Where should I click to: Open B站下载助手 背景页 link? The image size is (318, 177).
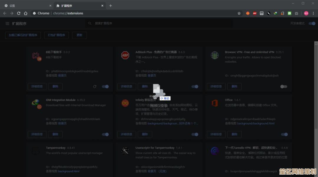(62, 75)
